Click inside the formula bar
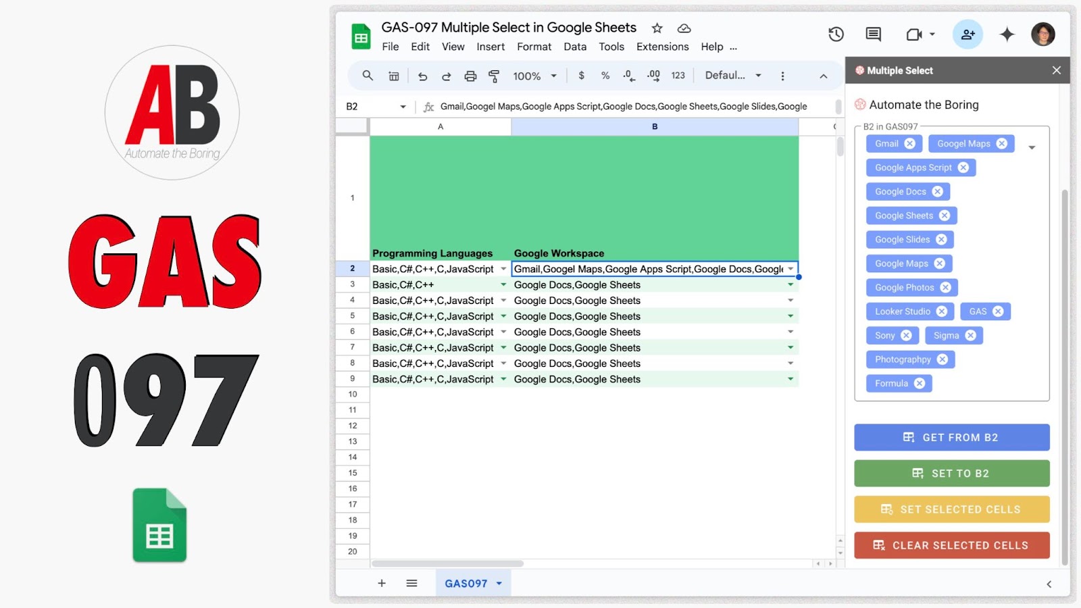 (x=635, y=107)
